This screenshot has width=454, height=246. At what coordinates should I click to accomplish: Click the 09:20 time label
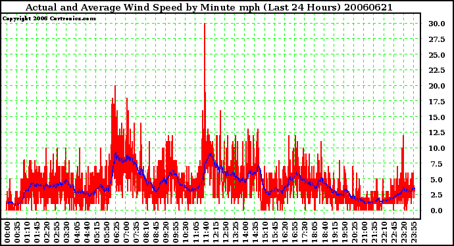pos(166,232)
